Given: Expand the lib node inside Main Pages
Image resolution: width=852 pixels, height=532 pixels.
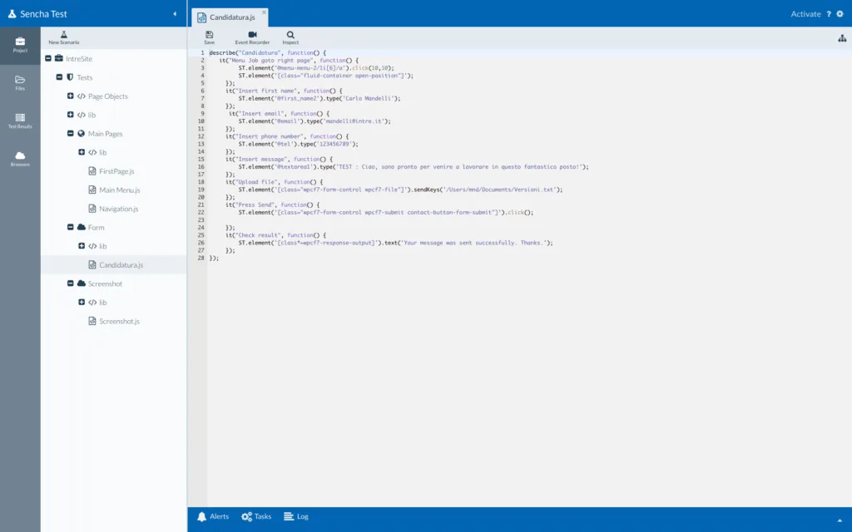Looking at the screenshot, I should tap(82, 153).
